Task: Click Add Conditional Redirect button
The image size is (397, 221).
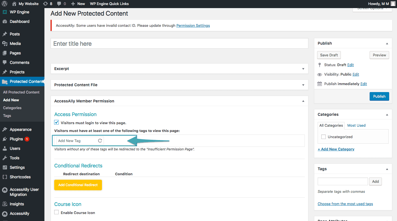Action: tap(78, 185)
